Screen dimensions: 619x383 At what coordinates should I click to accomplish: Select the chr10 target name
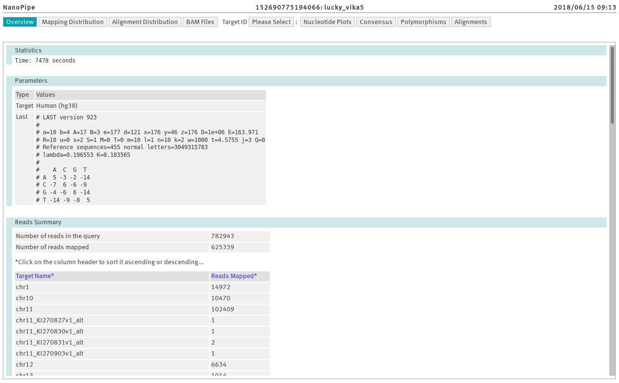[x=112, y=298]
